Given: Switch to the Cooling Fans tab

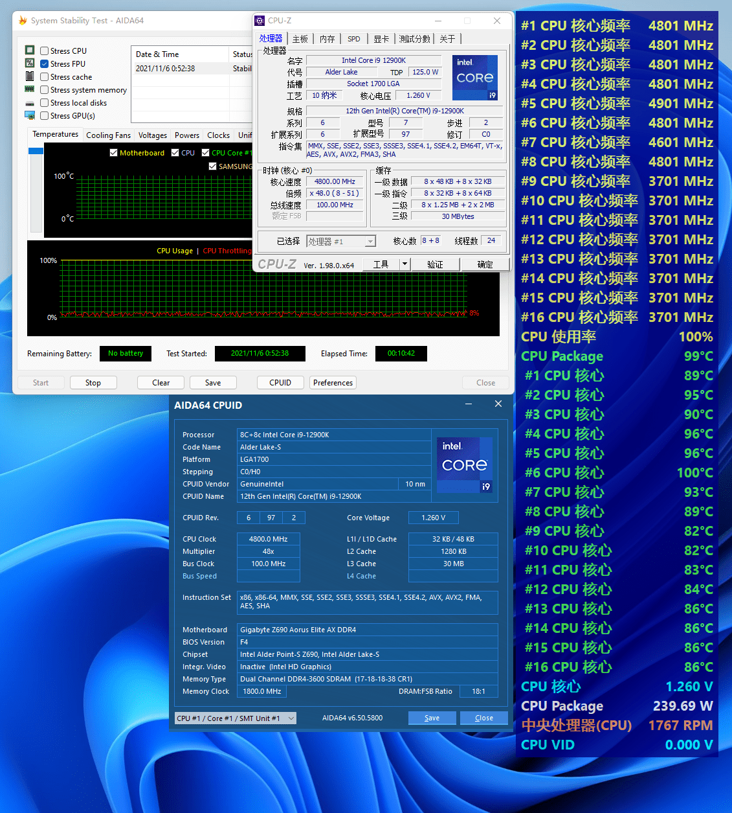Looking at the screenshot, I should click(x=109, y=135).
